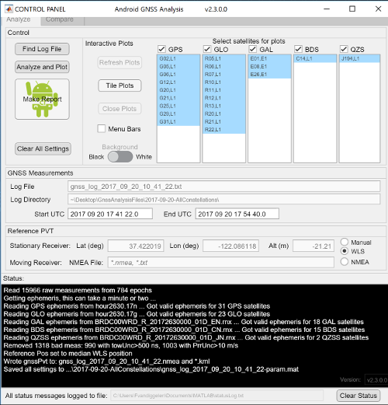
Task: Uncheck the GLO constellation checkbox
Action: pyautogui.click(x=207, y=49)
